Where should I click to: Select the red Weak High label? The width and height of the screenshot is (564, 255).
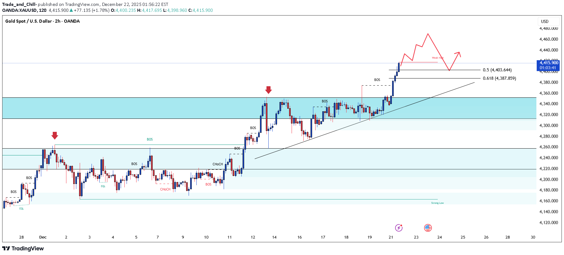click(437, 58)
